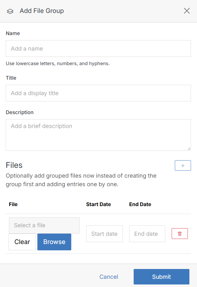Open the Start date picker field

pos(105,234)
